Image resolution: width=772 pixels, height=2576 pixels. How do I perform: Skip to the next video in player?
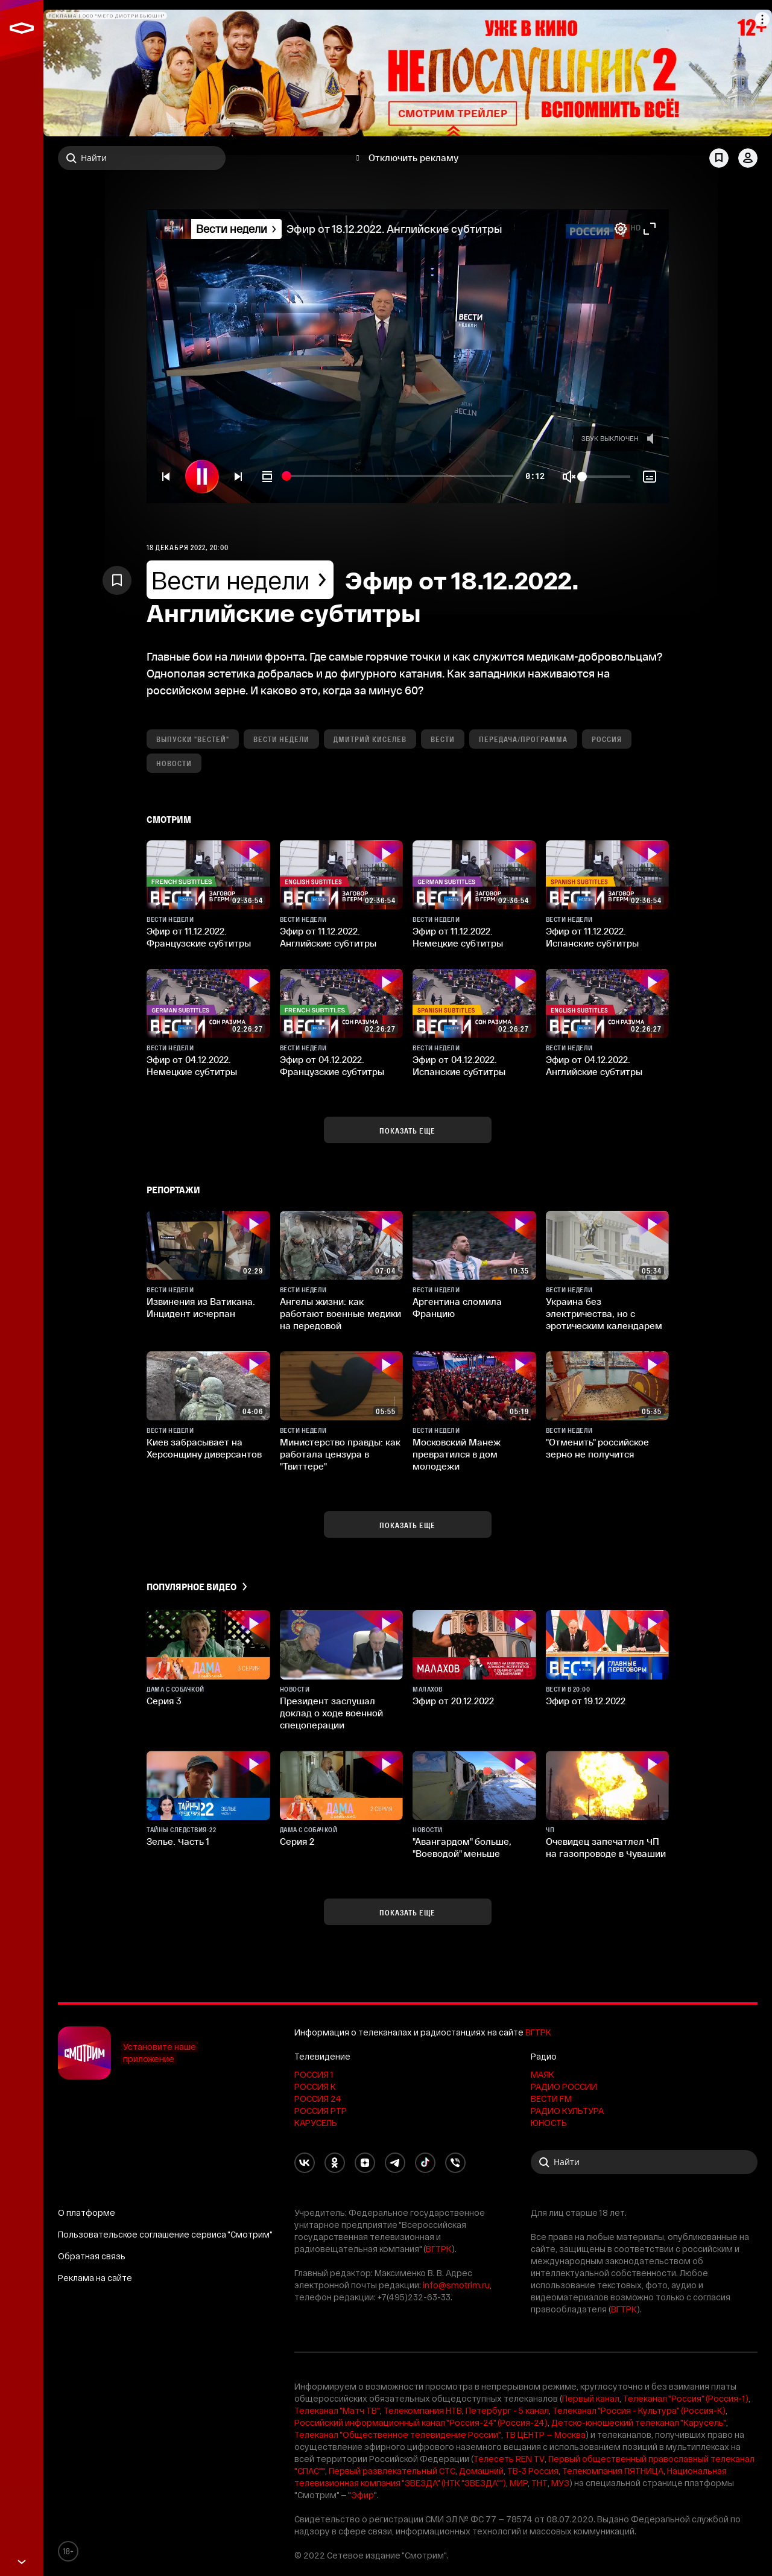pyautogui.click(x=238, y=477)
